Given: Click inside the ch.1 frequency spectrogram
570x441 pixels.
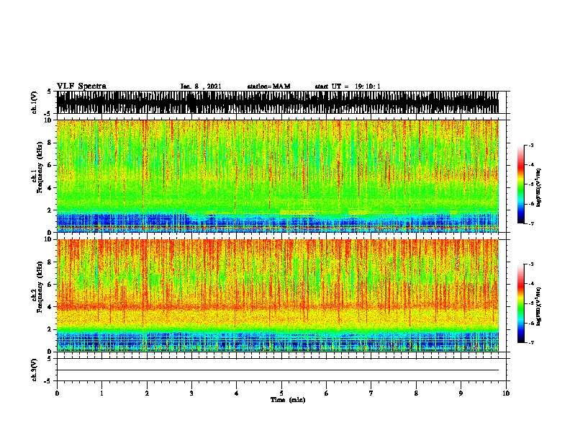Looking at the screenshot, I should (x=278, y=176).
